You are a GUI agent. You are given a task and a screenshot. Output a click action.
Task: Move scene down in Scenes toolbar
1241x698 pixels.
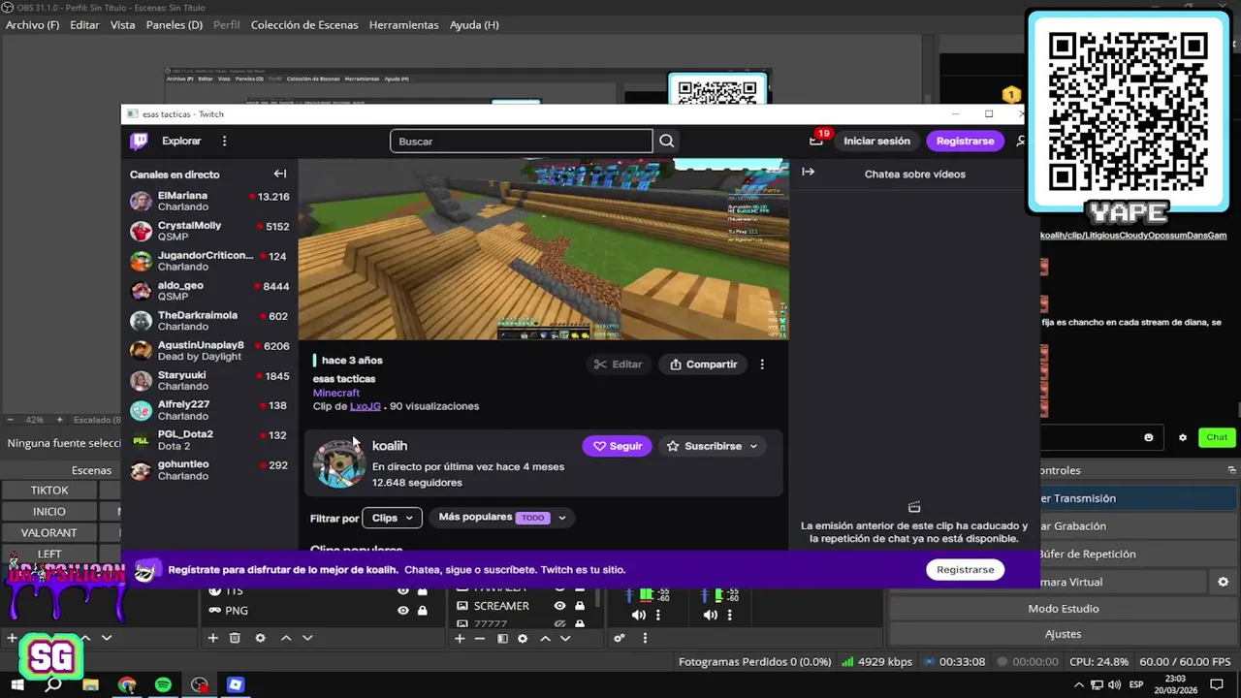click(107, 638)
